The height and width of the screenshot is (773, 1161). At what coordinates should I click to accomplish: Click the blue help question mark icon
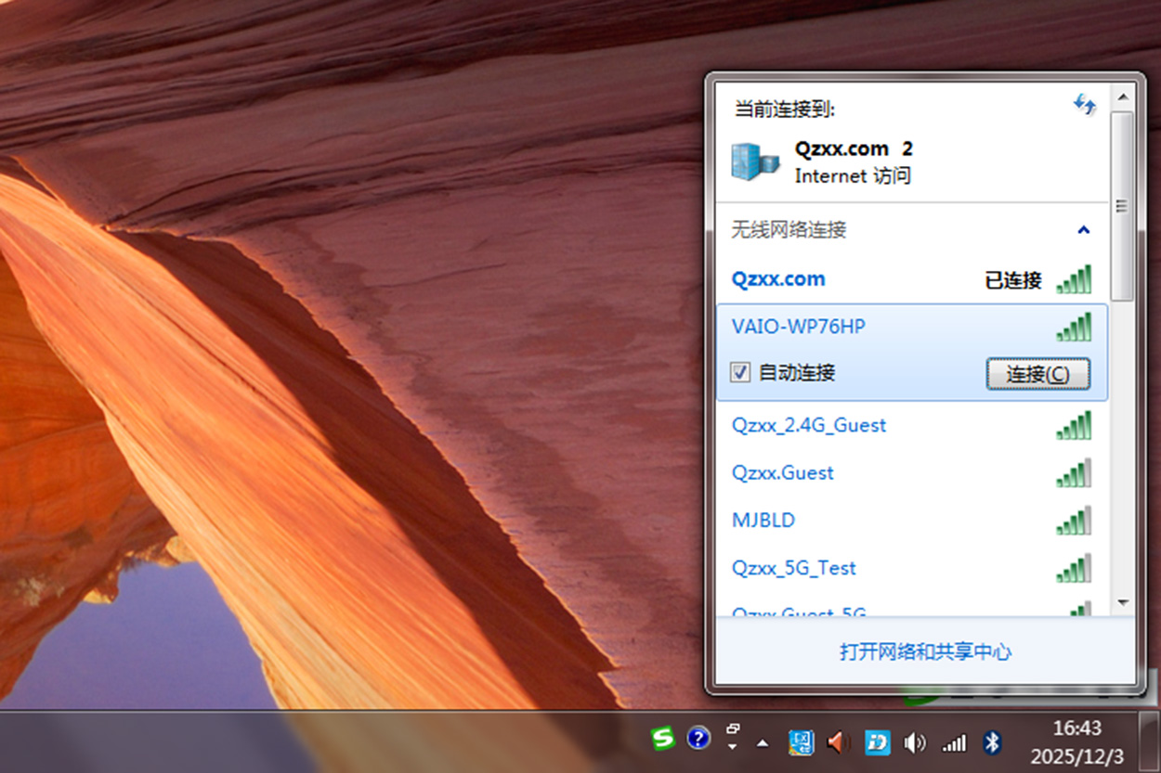click(x=698, y=739)
